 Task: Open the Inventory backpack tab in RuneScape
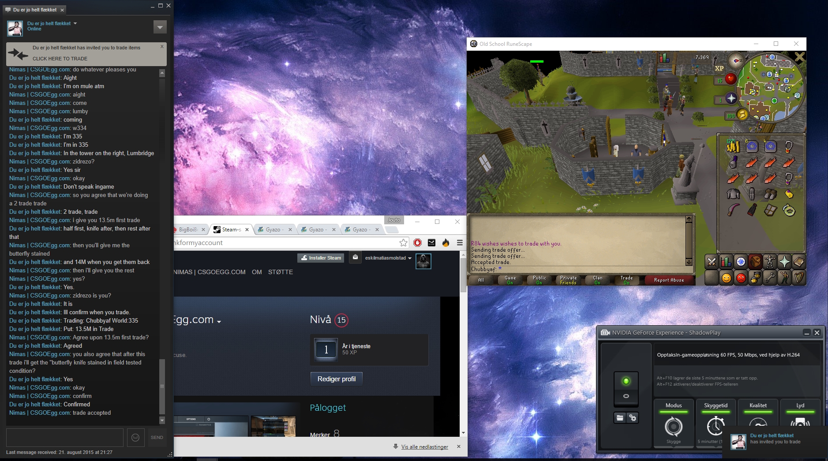pyautogui.click(x=755, y=262)
